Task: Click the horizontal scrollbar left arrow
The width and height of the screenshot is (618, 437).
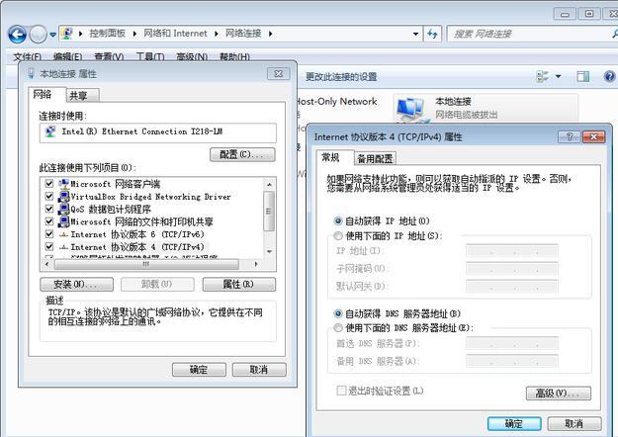Action: pyautogui.click(x=47, y=264)
